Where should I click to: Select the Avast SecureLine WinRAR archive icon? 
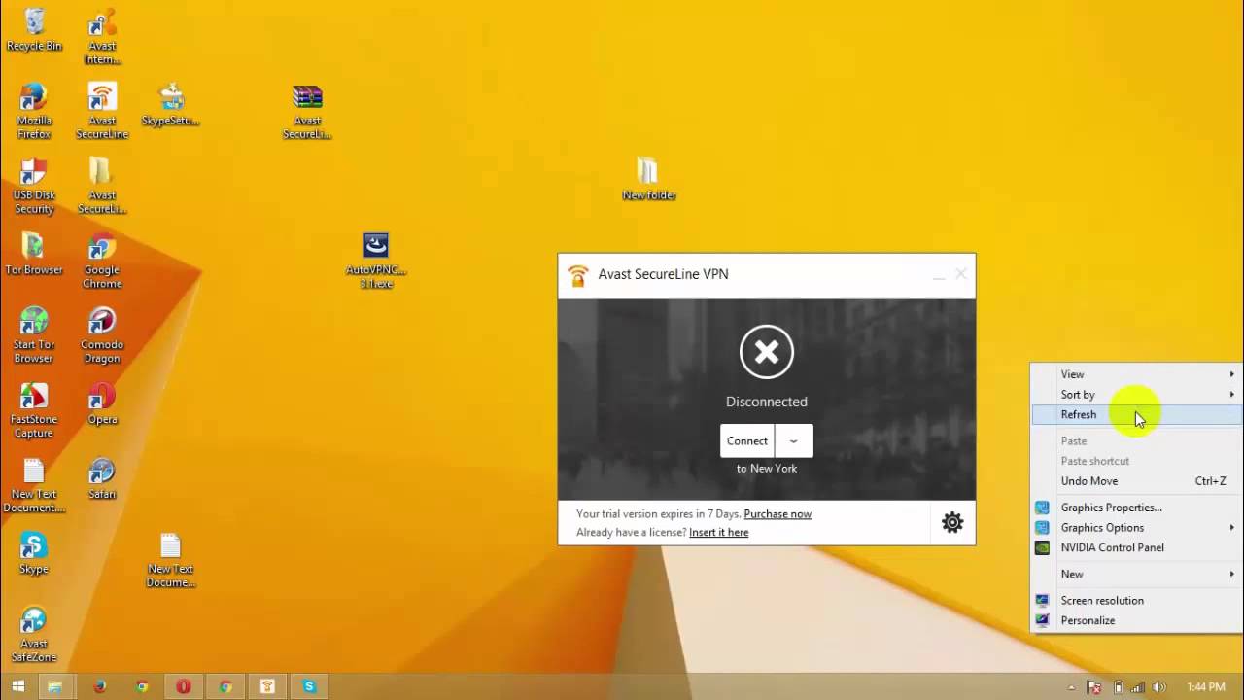click(x=307, y=111)
